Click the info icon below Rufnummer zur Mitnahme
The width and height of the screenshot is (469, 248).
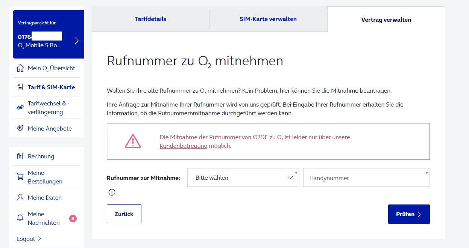click(x=112, y=192)
